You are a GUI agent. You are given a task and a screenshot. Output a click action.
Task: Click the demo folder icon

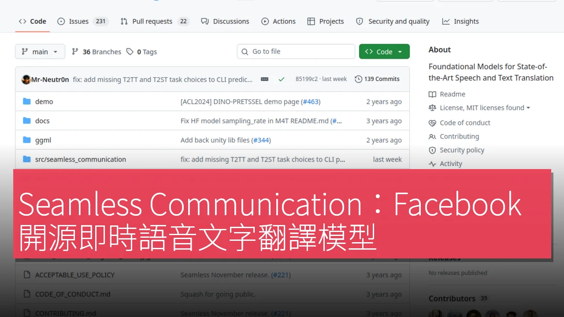(27, 101)
